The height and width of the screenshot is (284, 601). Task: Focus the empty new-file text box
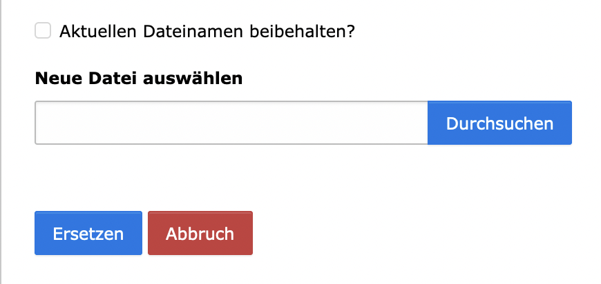[x=231, y=123]
